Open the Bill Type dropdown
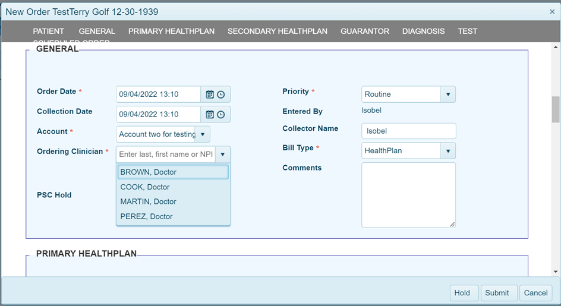 pyautogui.click(x=447, y=151)
